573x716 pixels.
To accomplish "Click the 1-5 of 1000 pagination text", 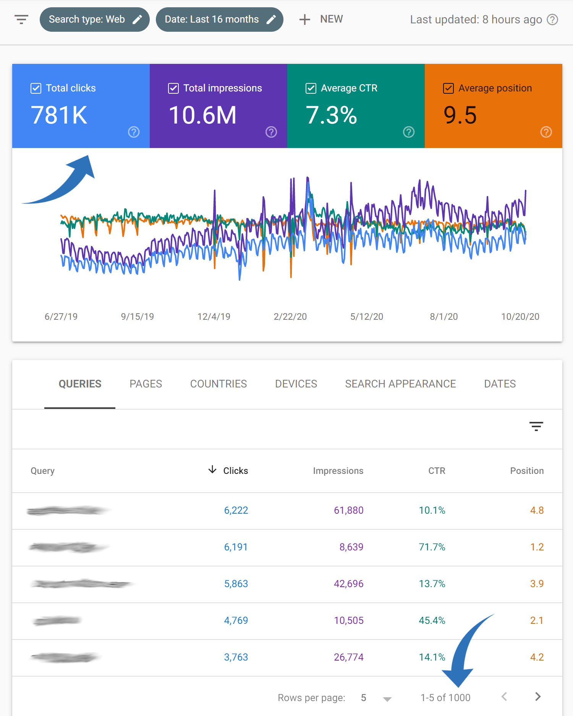I will pyautogui.click(x=445, y=698).
